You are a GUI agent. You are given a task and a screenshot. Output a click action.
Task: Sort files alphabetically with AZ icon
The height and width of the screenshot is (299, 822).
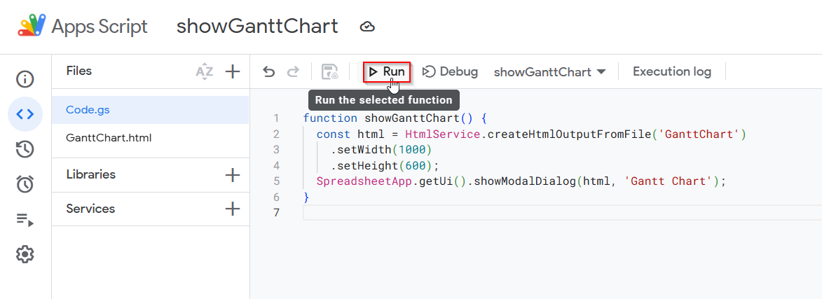(205, 71)
